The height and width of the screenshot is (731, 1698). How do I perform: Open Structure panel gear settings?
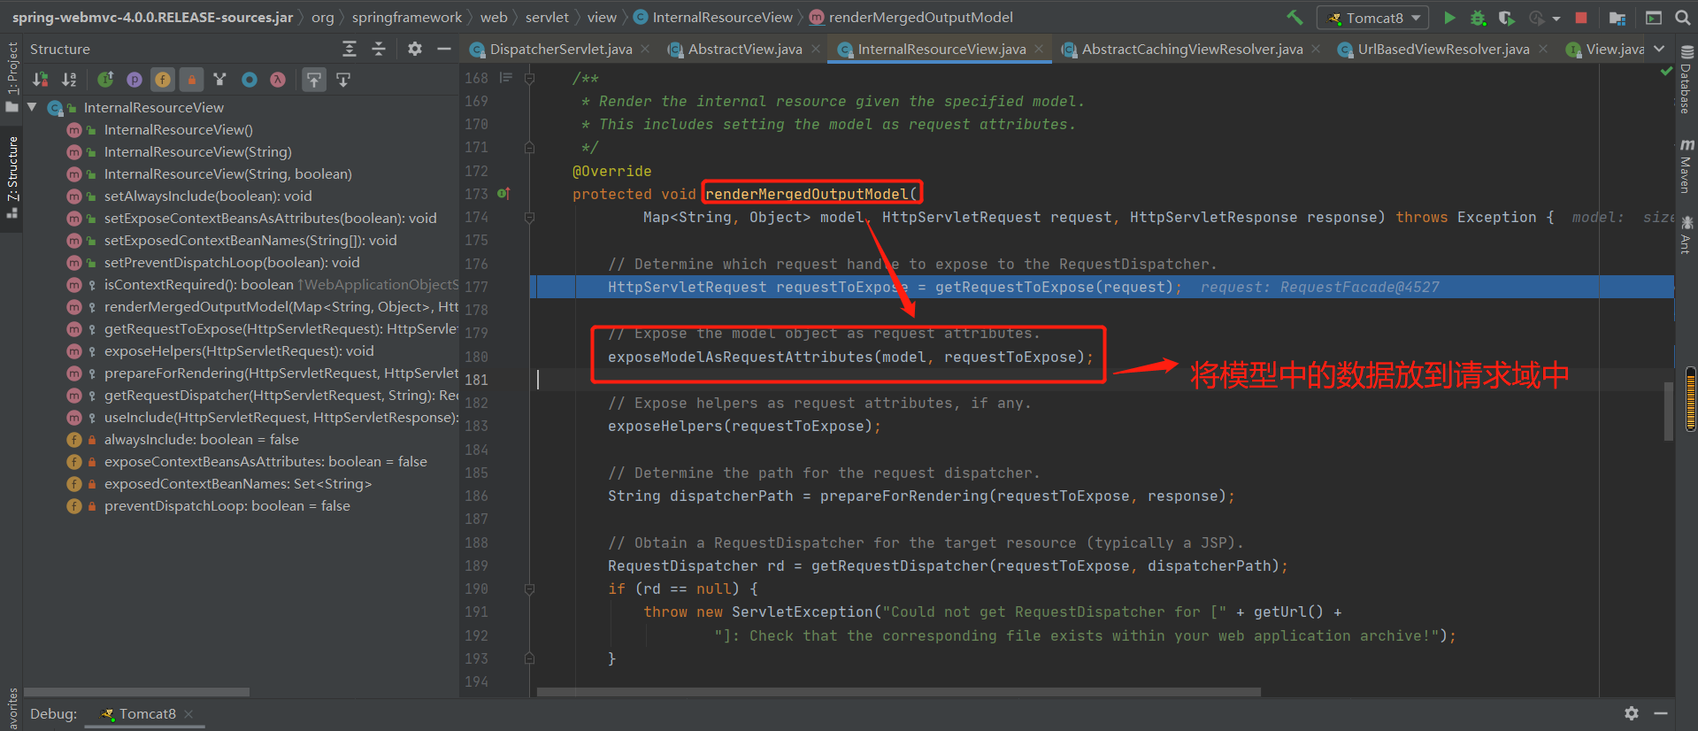point(415,49)
